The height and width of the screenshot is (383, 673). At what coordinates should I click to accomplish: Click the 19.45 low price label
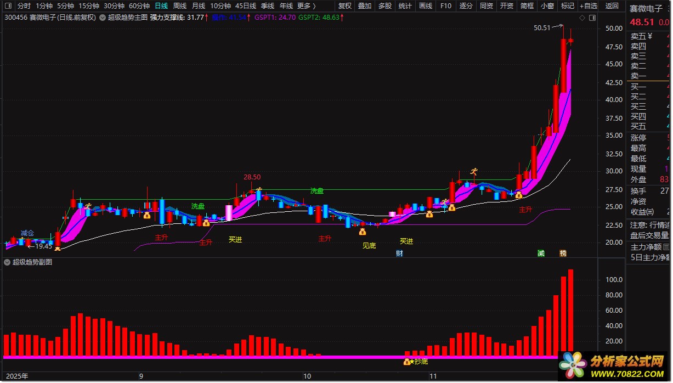point(43,246)
